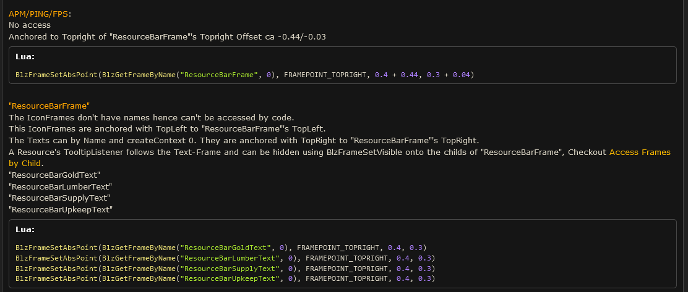Click the ResourceBarUpkeepText code line
688x292 pixels.
225,279
